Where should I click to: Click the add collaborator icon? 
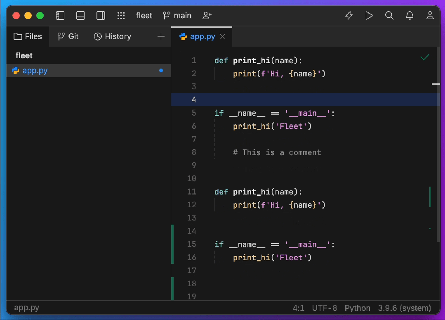[x=207, y=16]
